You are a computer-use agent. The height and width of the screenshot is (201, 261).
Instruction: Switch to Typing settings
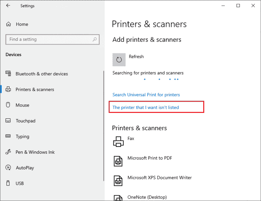[x=22, y=136]
